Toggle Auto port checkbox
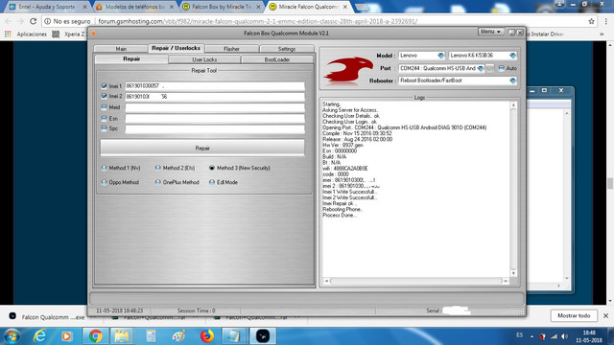This screenshot has height=345, width=614. (501, 68)
